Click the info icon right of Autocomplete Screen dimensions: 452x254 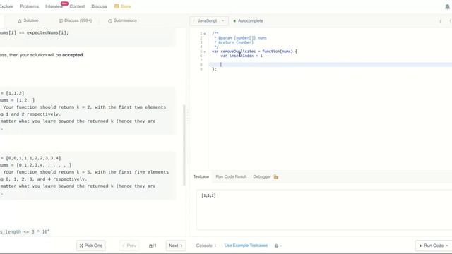pos(440,21)
